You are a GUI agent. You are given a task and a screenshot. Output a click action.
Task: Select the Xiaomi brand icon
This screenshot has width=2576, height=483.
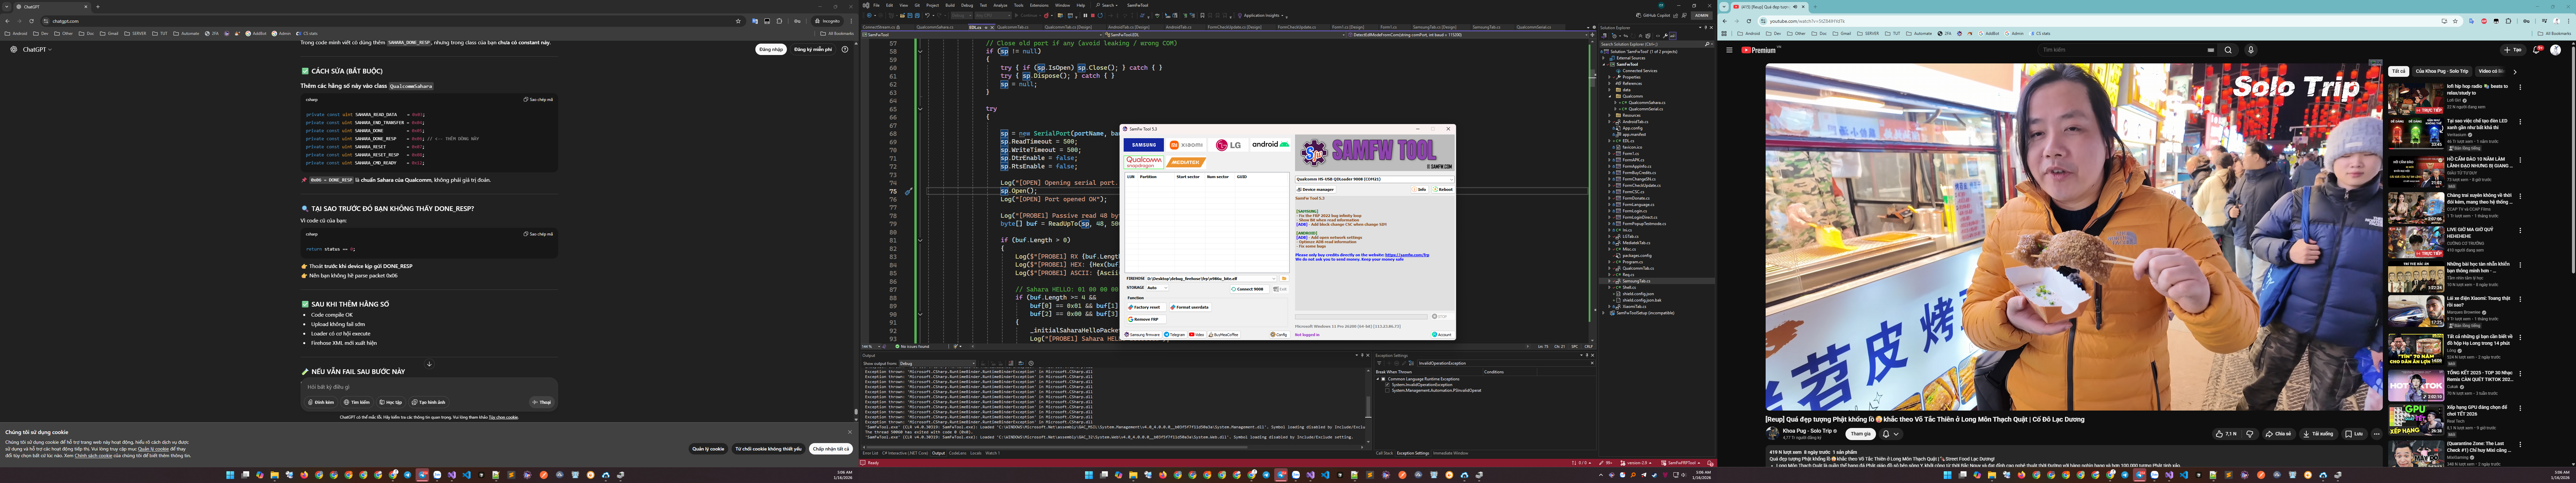click(x=1186, y=145)
